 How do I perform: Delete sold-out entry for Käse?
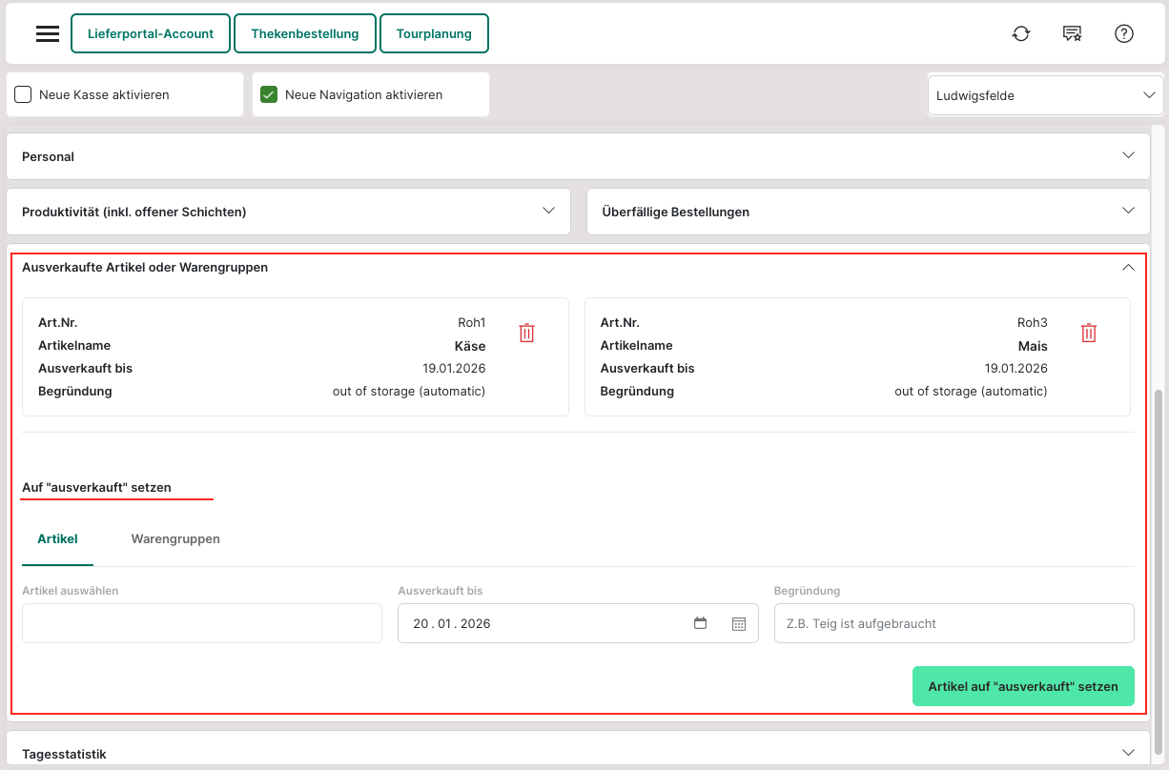coord(527,333)
